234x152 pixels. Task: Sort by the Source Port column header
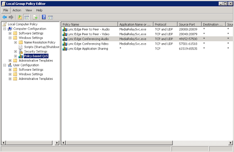coord(188,24)
